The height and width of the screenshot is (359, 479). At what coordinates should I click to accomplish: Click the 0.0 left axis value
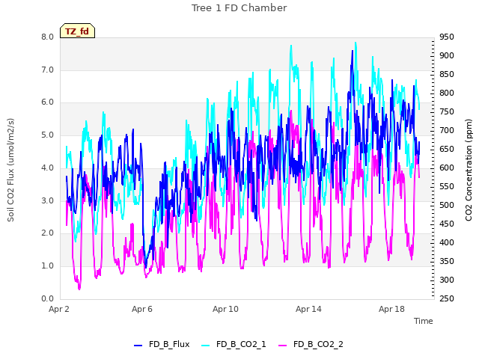48,298
